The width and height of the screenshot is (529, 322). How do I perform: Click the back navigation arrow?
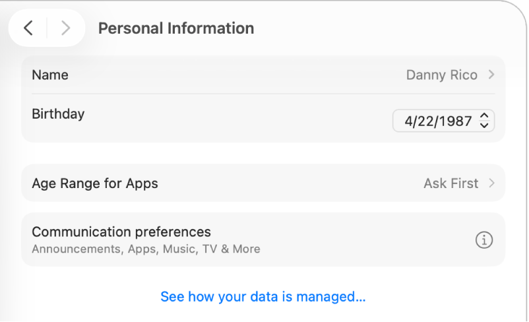tap(28, 28)
